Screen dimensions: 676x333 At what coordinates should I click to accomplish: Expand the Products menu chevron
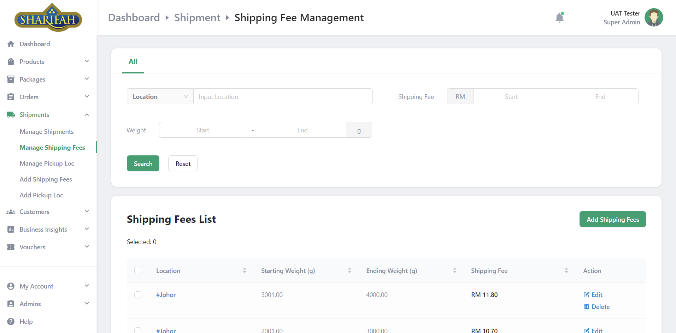pyautogui.click(x=87, y=61)
